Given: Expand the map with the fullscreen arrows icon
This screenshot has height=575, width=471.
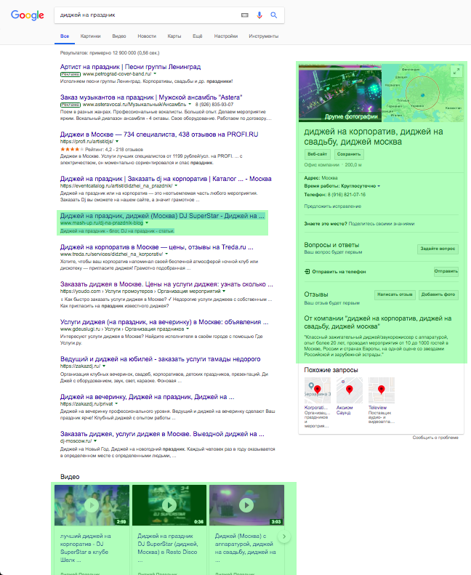Looking at the screenshot, I should 455,71.
